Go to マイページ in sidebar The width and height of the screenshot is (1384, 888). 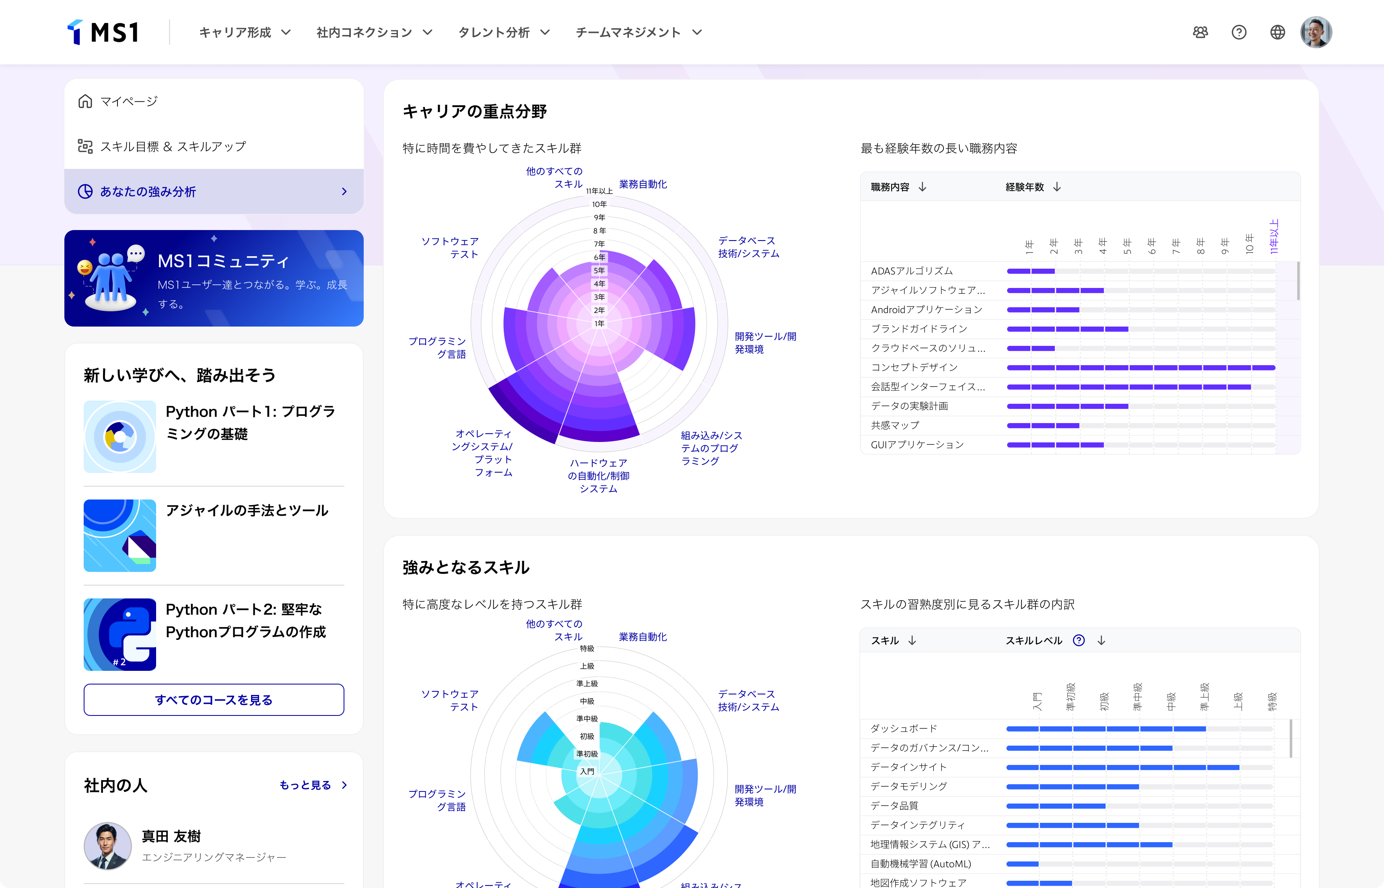[x=214, y=101]
